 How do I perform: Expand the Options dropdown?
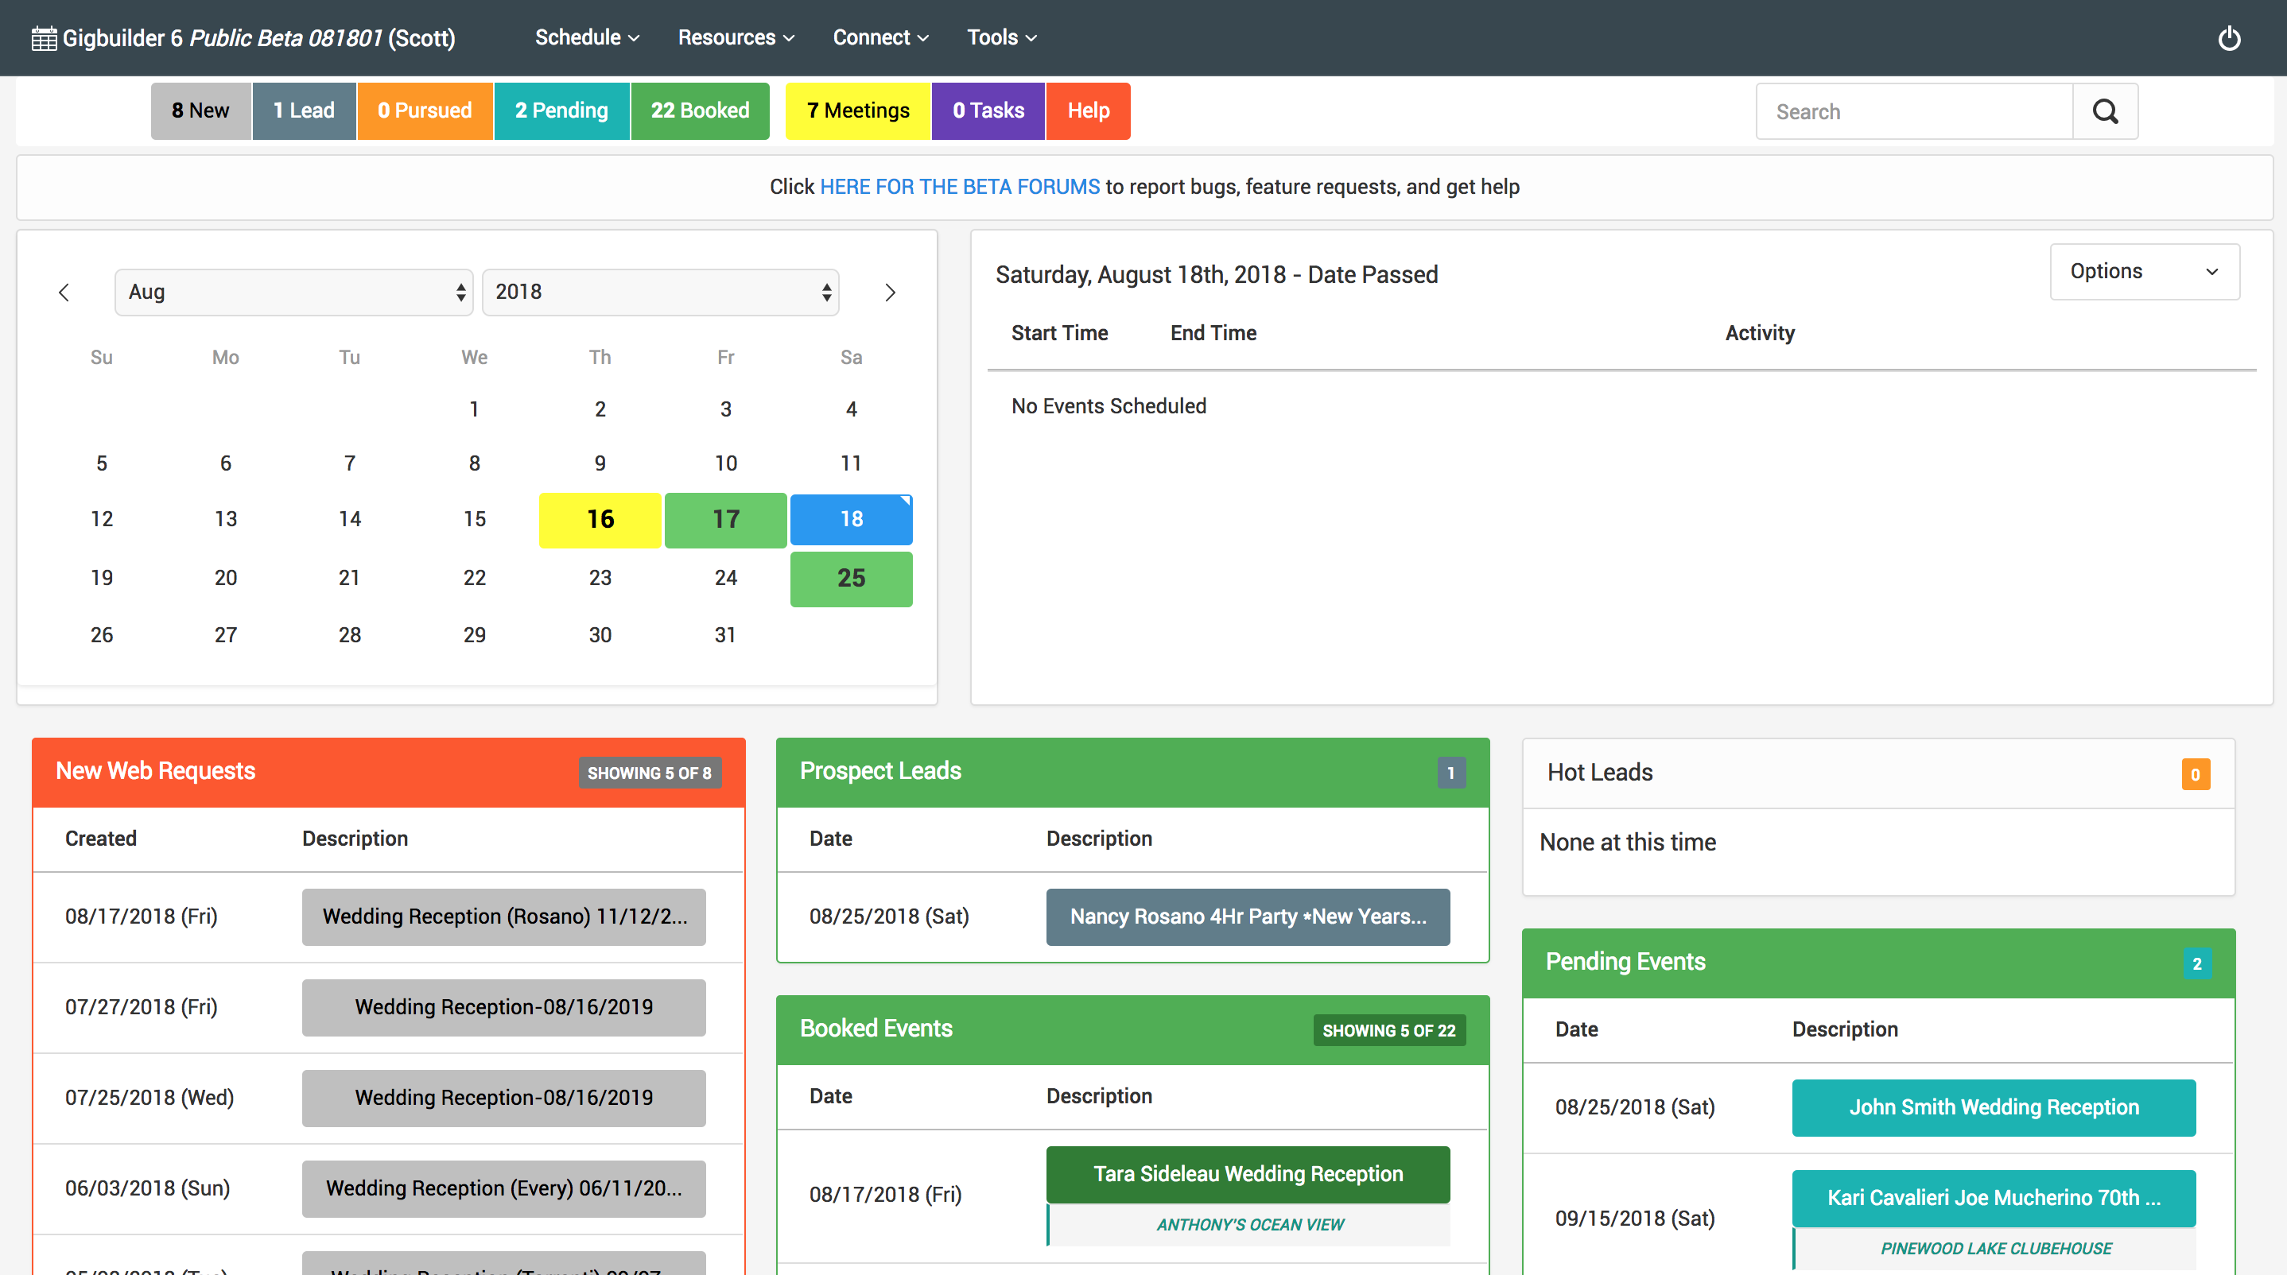click(2143, 272)
